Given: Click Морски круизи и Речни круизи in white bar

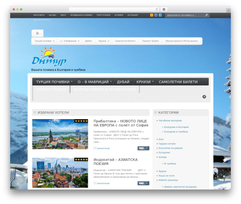Looking at the screenshot, I should 182,41.
